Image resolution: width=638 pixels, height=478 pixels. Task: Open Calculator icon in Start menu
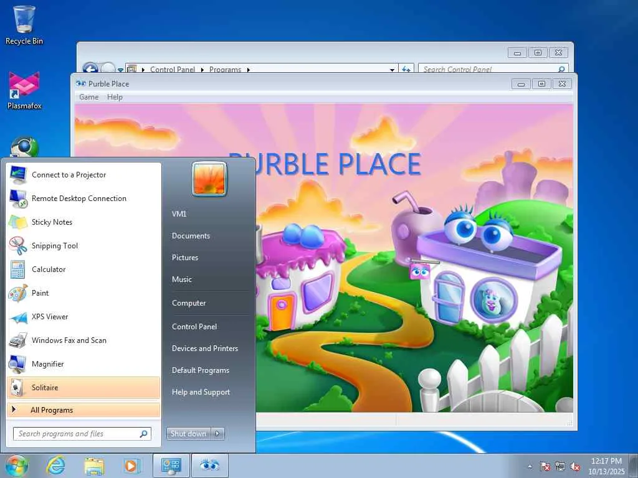point(18,269)
